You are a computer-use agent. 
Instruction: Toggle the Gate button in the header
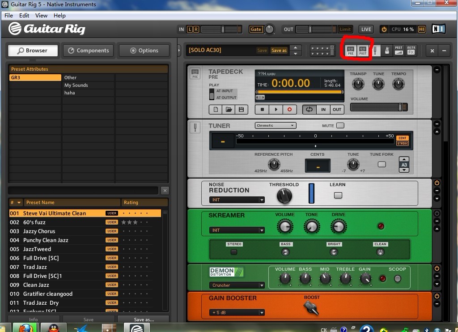pos(256,29)
